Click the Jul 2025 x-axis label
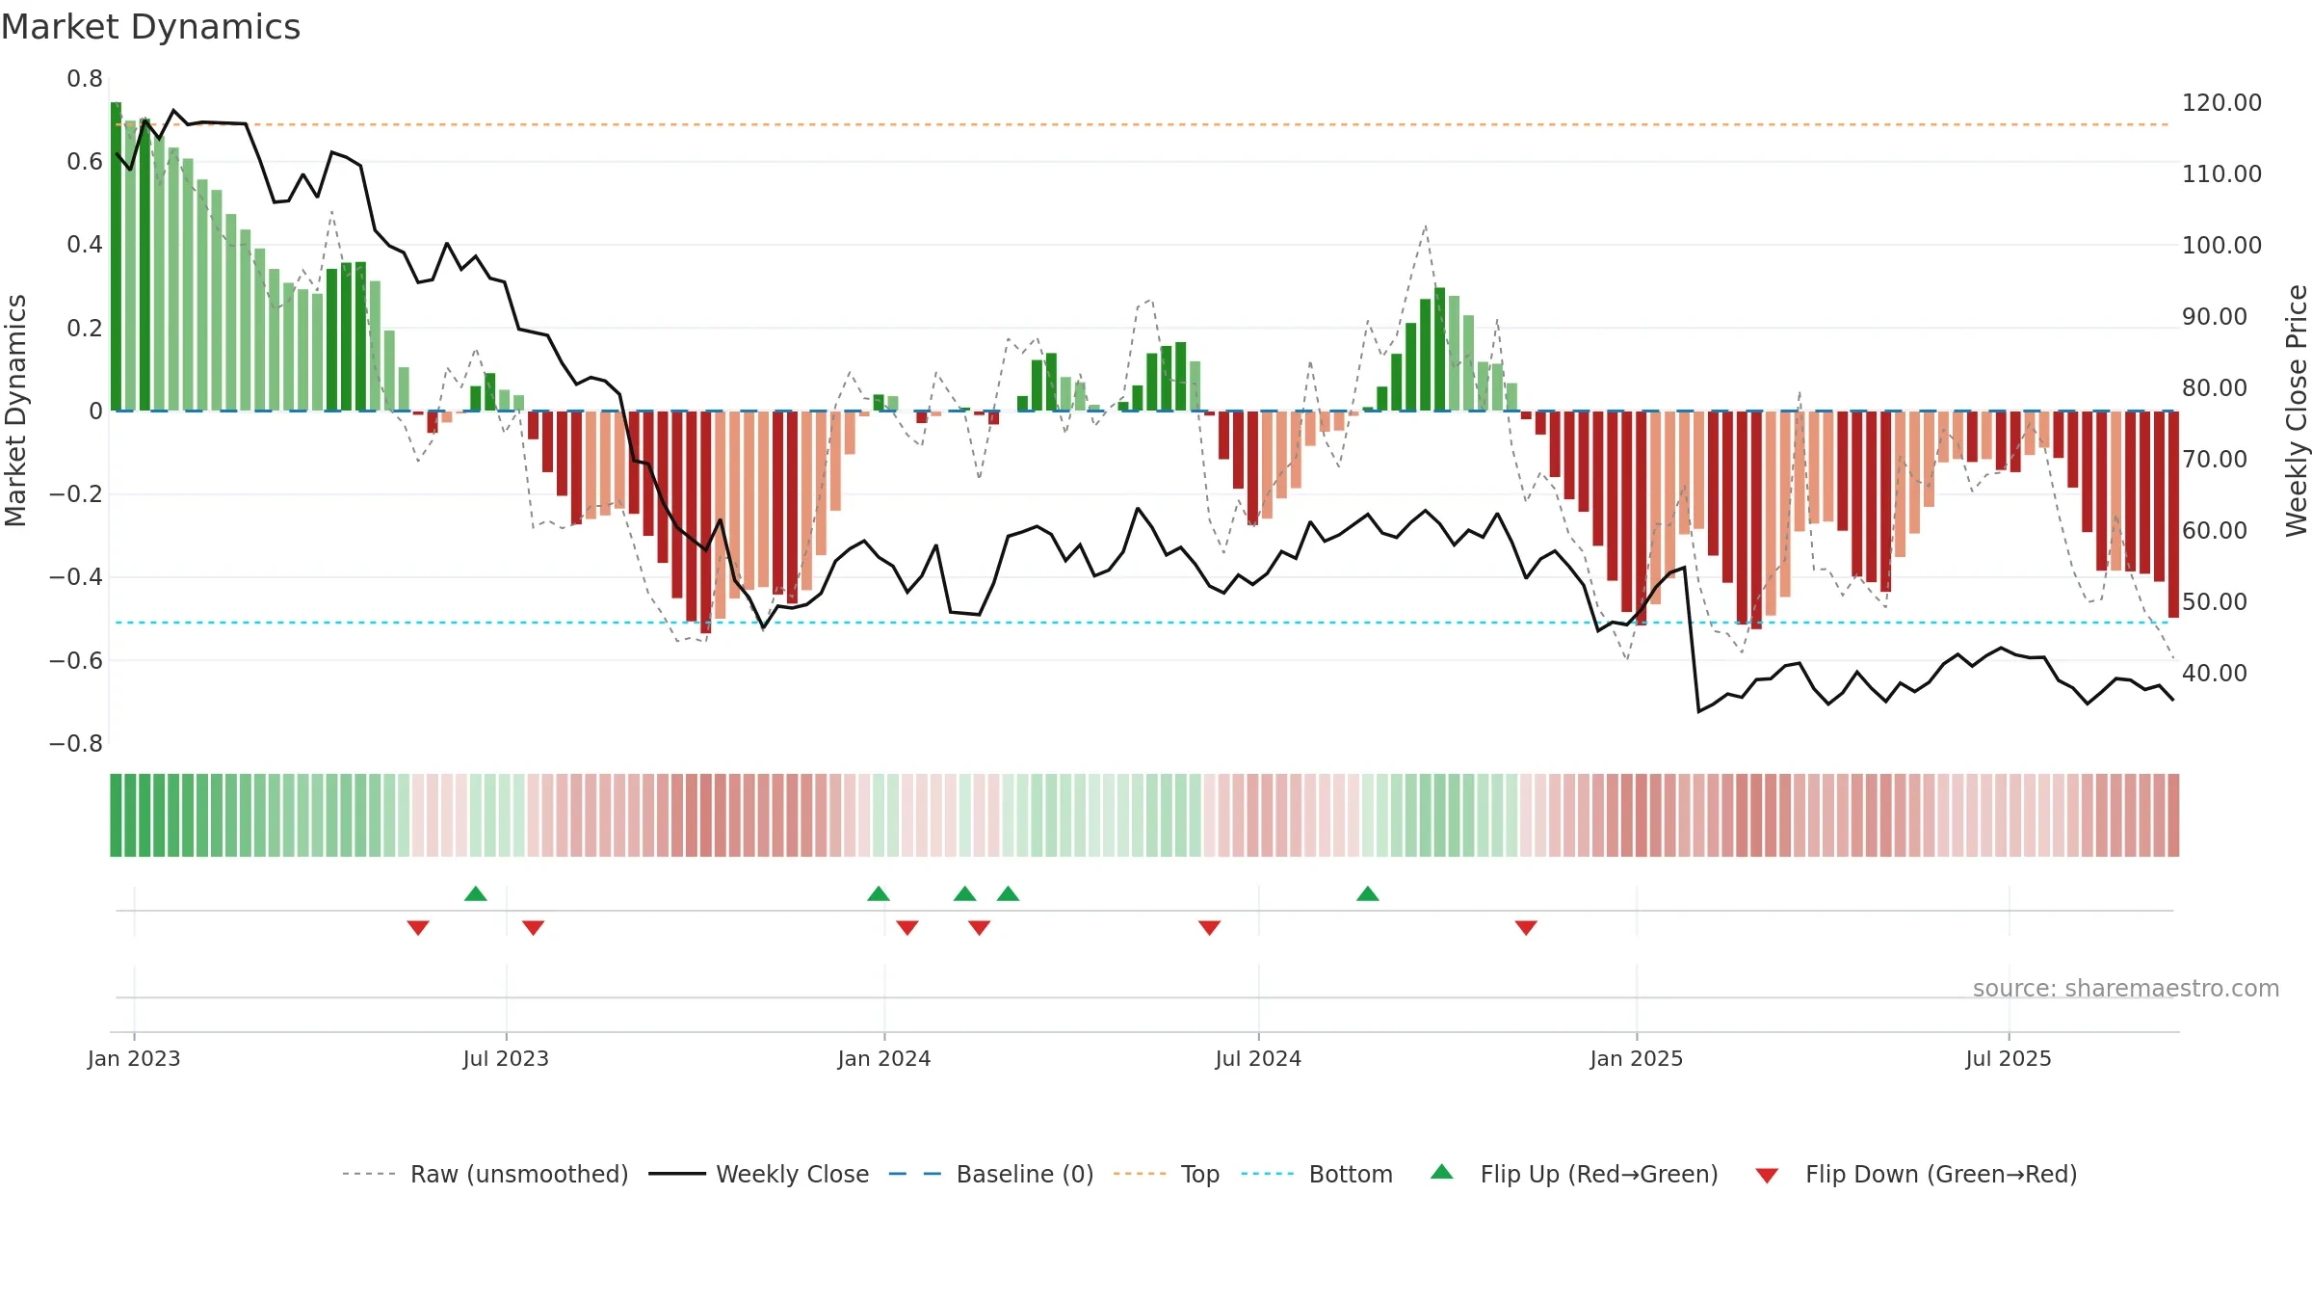 pyautogui.click(x=2009, y=1058)
